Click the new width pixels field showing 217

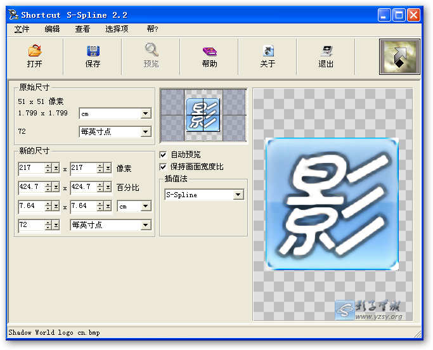32,168
